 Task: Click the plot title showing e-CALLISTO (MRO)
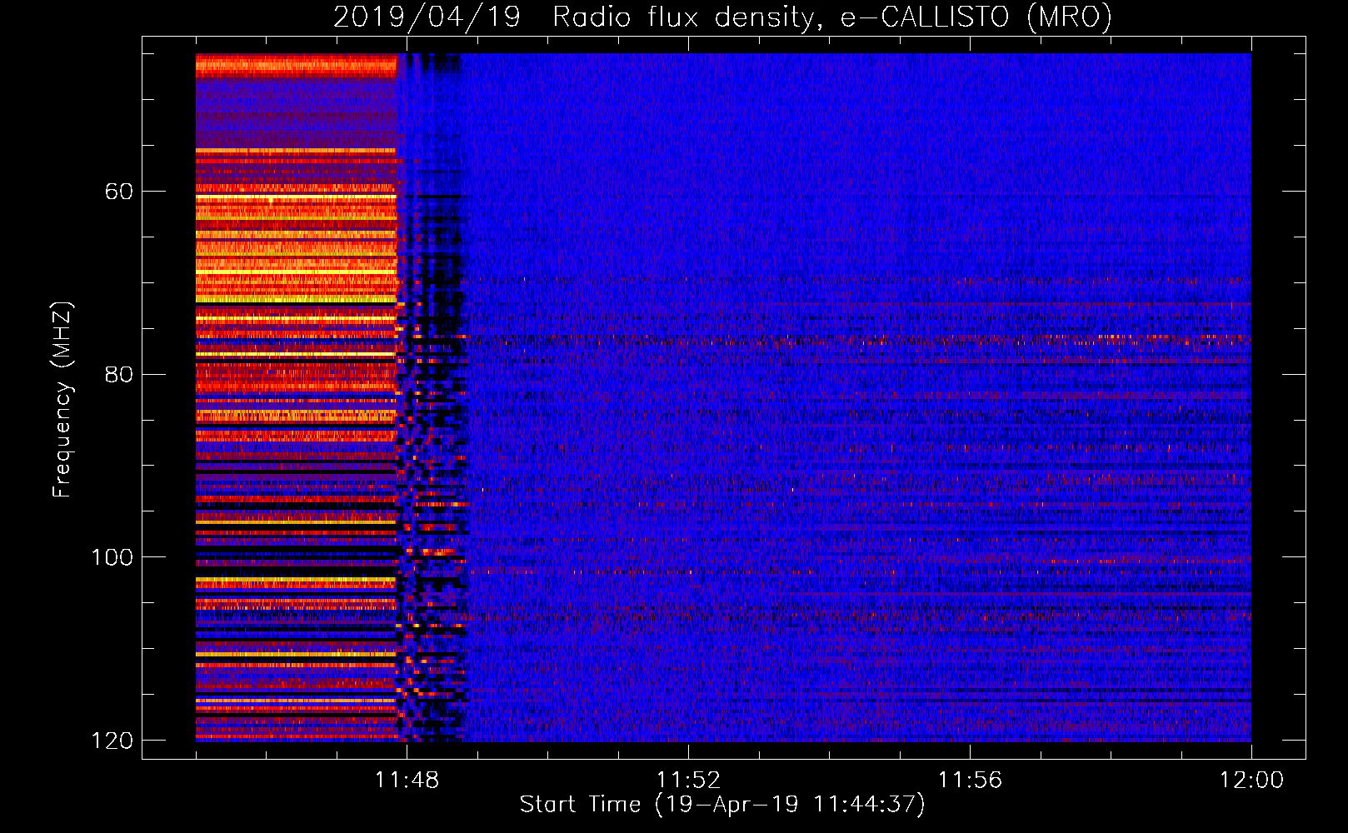tap(722, 17)
